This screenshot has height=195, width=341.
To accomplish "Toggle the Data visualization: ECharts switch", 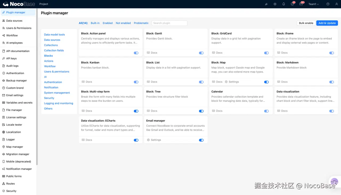I will pyautogui.click(x=136, y=140).
